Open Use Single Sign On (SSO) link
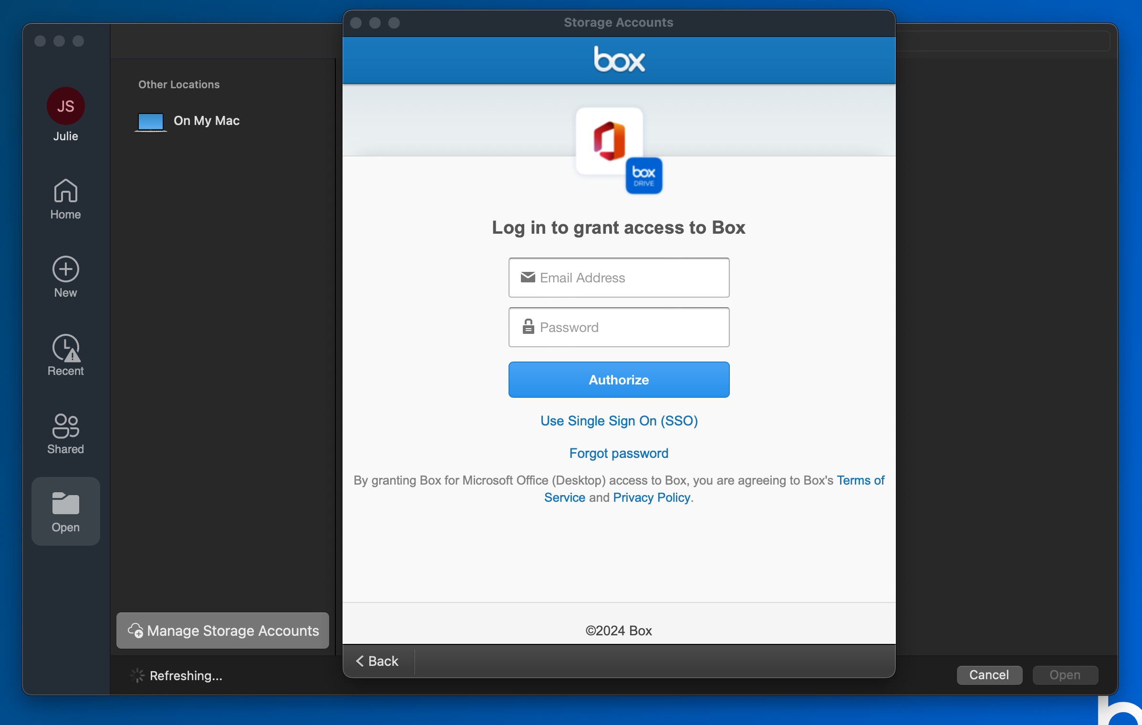Viewport: 1142px width, 725px height. [619, 421]
